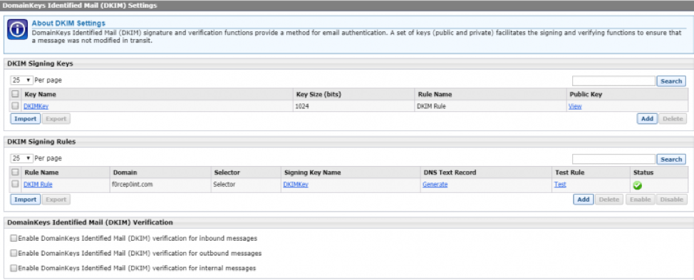694x280 pixels.
Task: Add a new DKIM signing key
Action: point(647,118)
